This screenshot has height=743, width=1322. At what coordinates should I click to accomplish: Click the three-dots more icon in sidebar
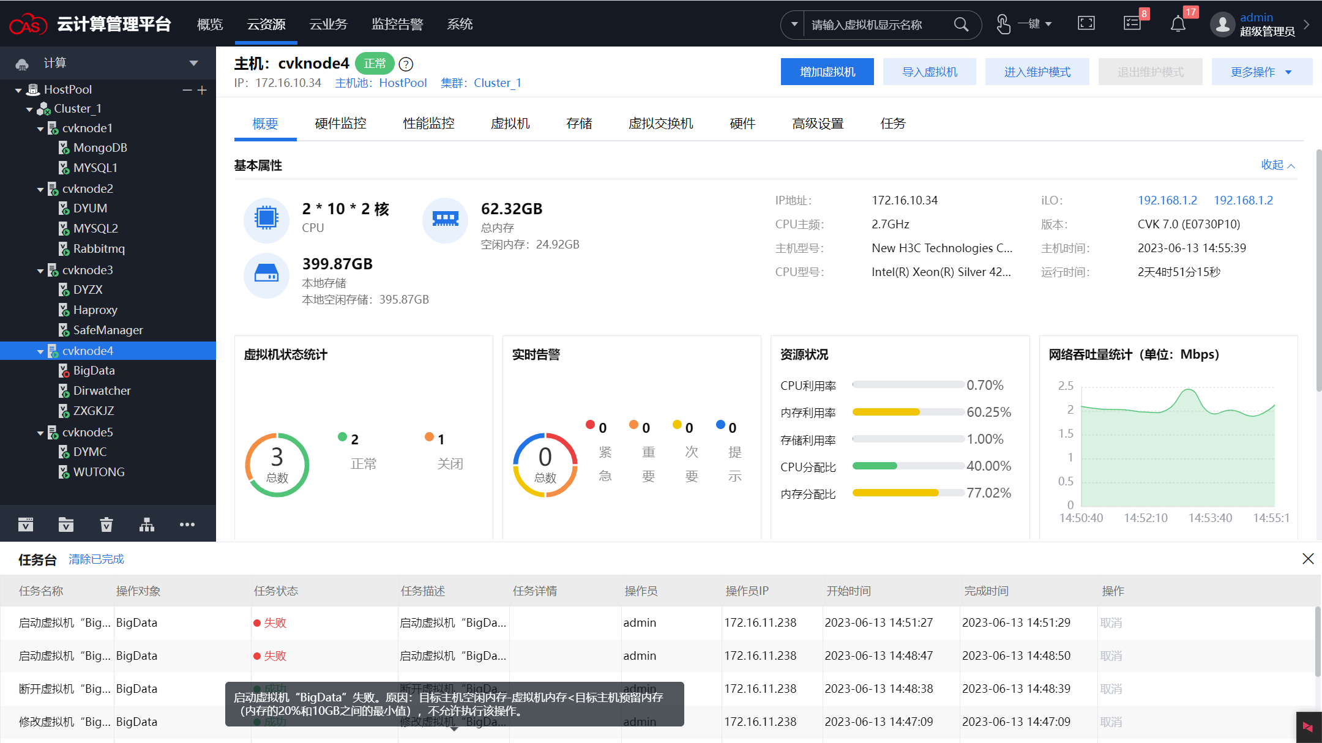[x=187, y=525]
